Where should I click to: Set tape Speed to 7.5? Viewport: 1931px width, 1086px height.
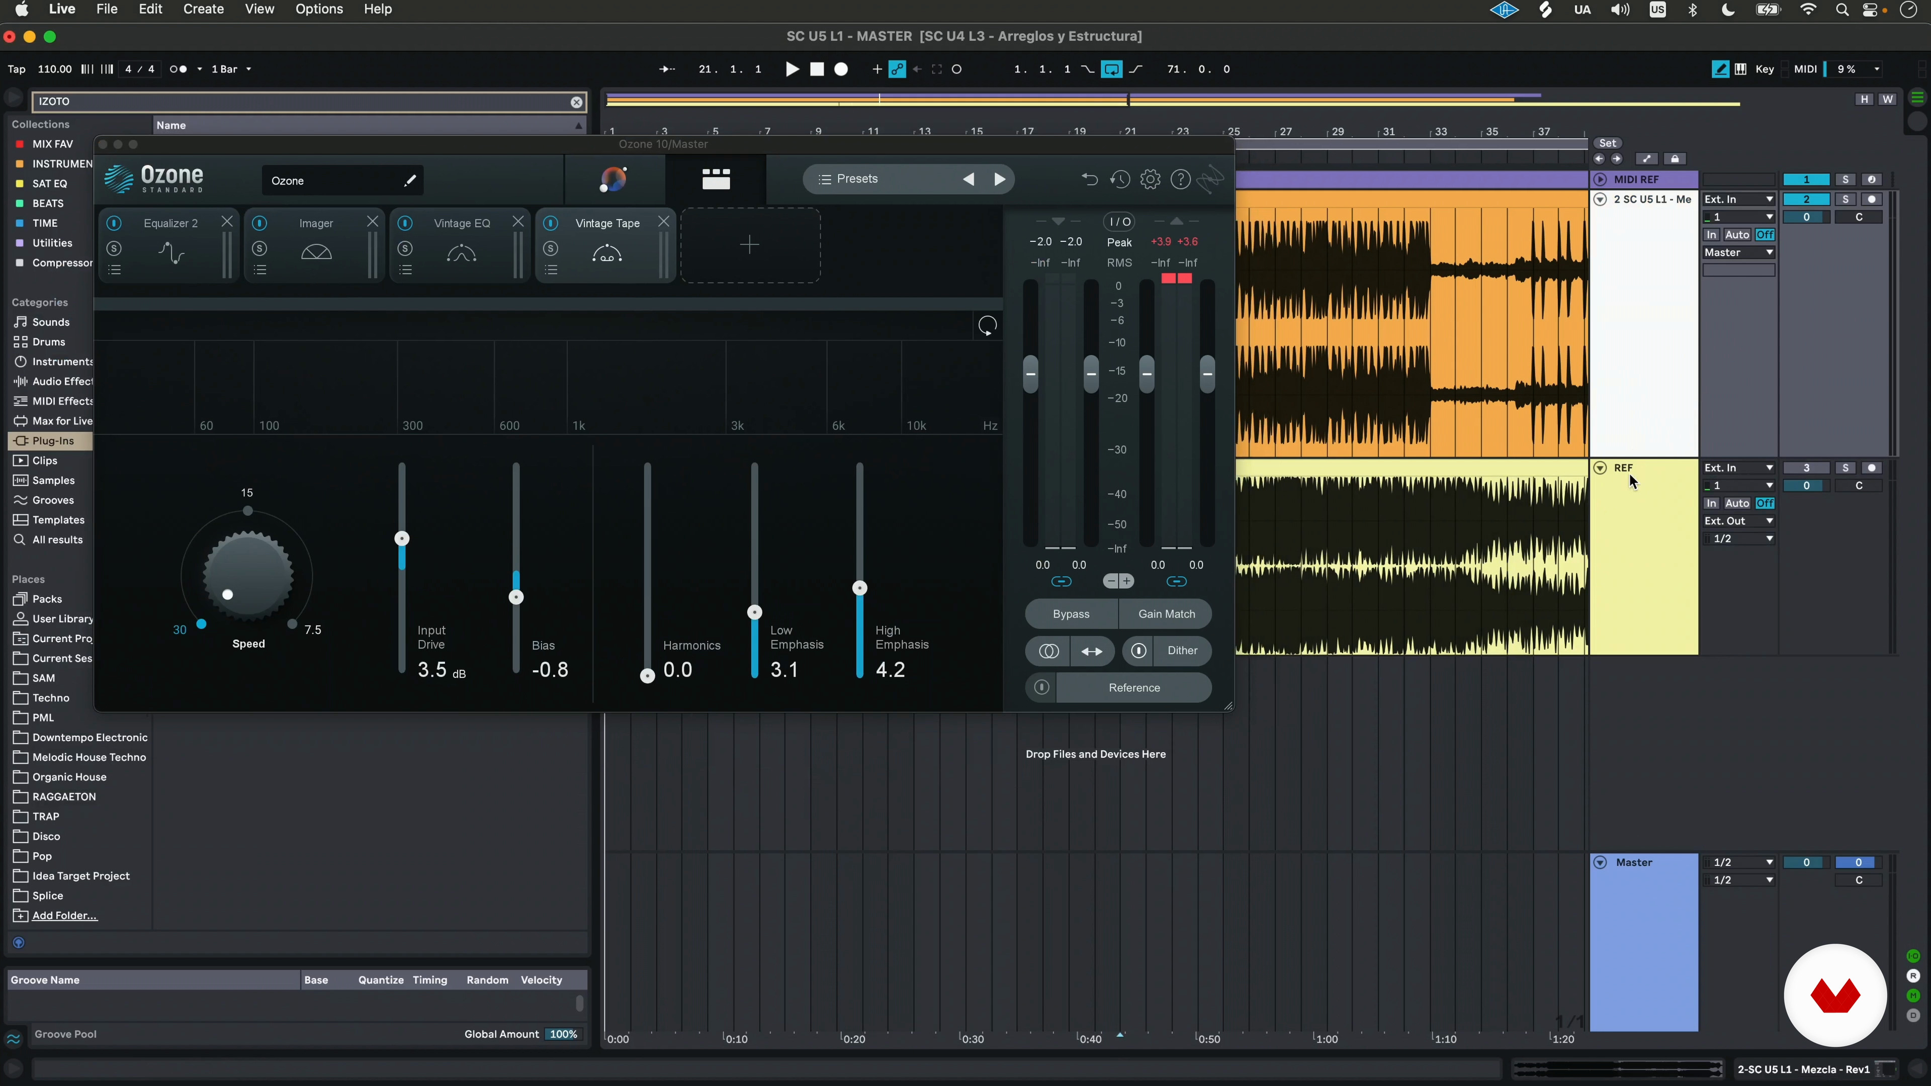point(292,623)
